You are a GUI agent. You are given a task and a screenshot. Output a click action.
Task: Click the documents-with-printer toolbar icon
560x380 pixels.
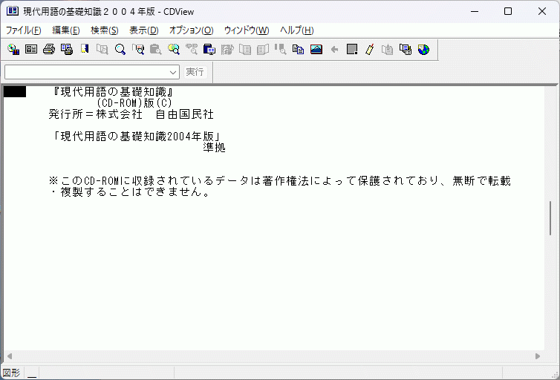67,49
